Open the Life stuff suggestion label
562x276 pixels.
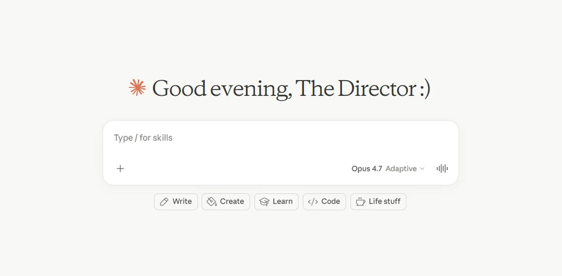coord(385,202)
